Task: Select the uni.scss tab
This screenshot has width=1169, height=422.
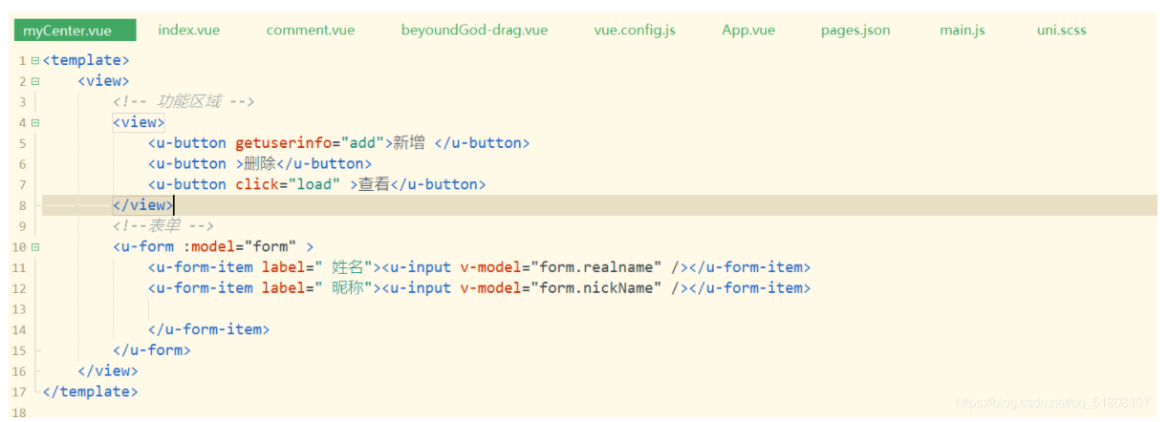Action: [1061, 31]
